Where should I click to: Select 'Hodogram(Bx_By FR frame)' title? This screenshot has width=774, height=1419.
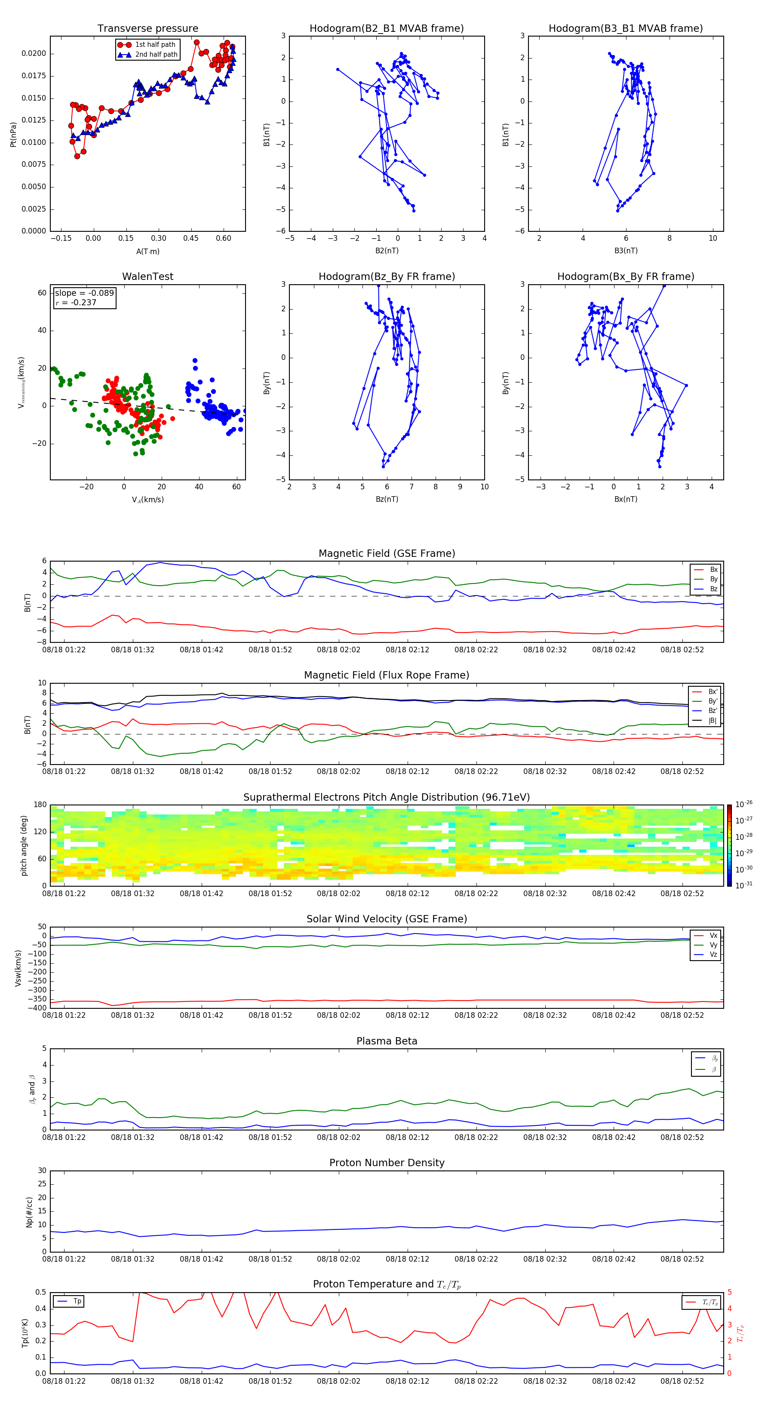pos(626,276)
